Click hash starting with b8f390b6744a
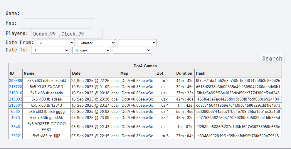Image resolution: width=291 pixels, height=149 pixels. pos(238,111)
